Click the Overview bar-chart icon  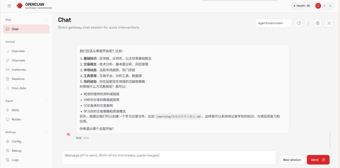coord(8,51)
